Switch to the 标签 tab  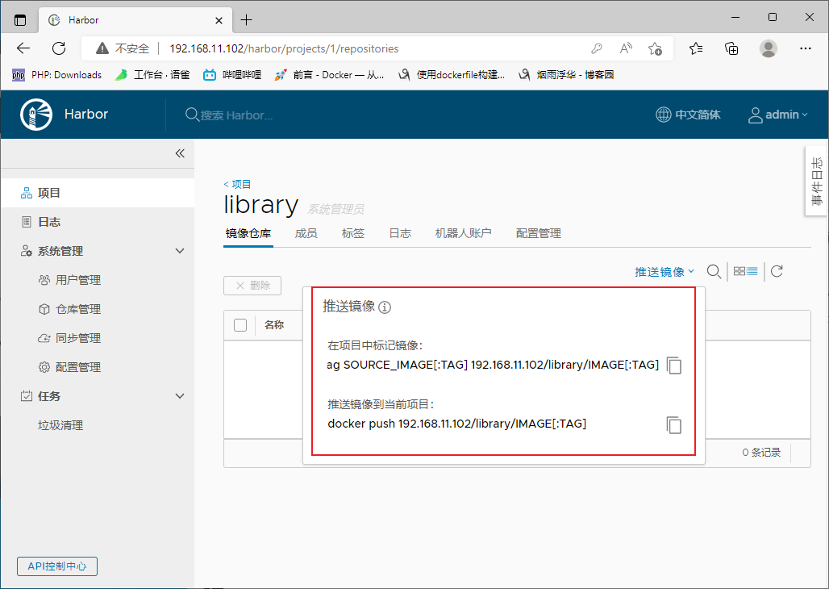tap(353, 233)
